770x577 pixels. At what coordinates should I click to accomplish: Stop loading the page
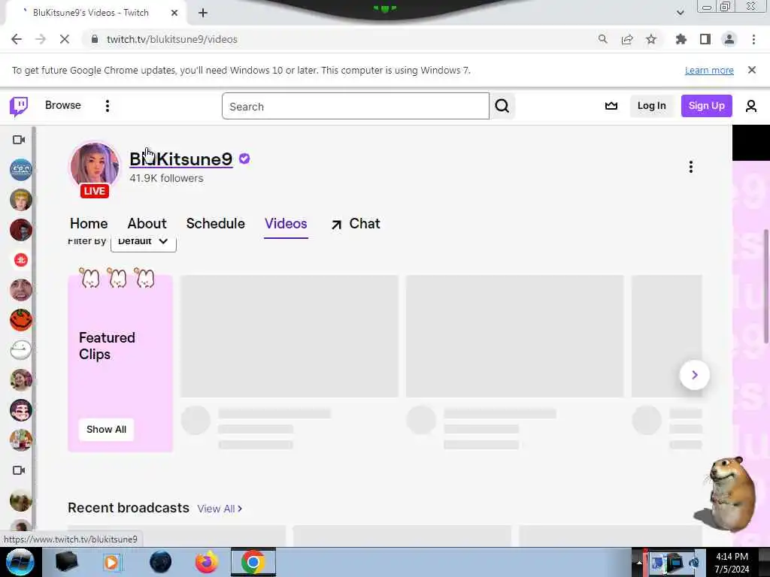click(65, 39)
